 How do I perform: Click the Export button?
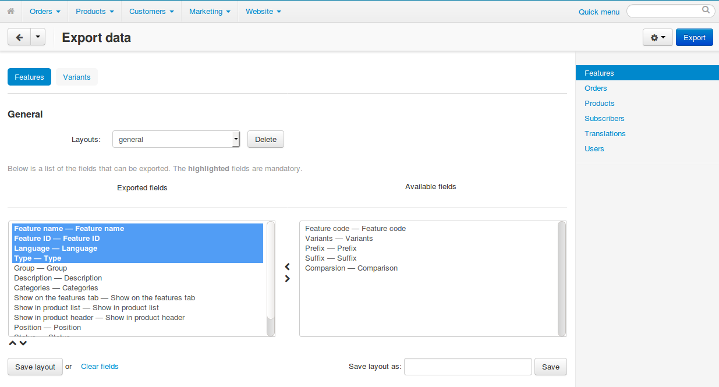(695, 37)
